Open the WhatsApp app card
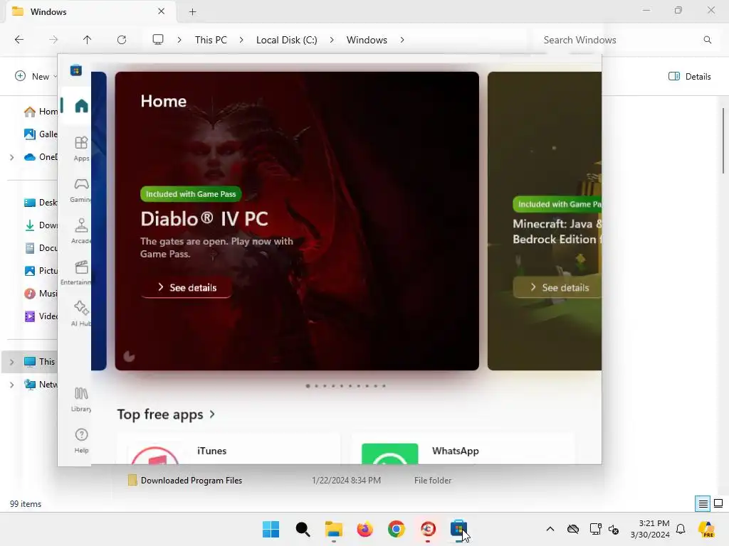729x546 pixels. [x=463, y=450]
